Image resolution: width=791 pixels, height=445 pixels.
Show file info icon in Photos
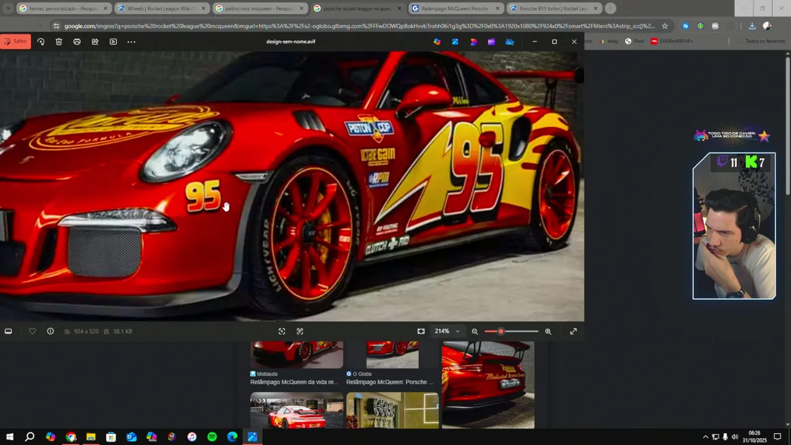(x=51, y=331)
